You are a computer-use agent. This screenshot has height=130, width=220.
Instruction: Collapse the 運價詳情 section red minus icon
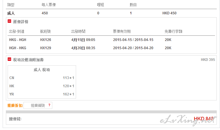[9, 21]
